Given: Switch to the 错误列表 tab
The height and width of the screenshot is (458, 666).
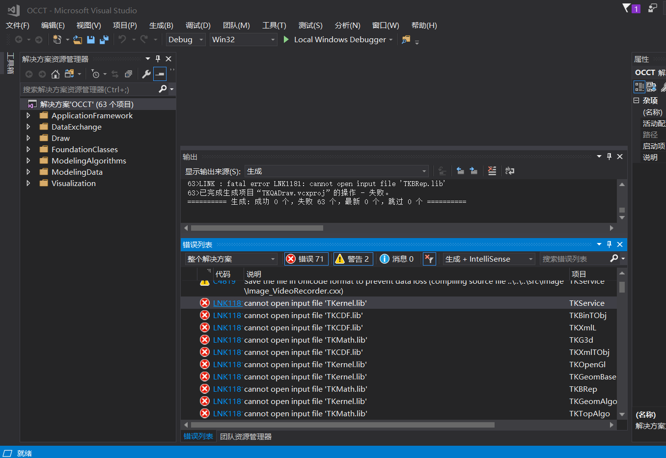Looking at the screenshot, I should pos(198,436).
